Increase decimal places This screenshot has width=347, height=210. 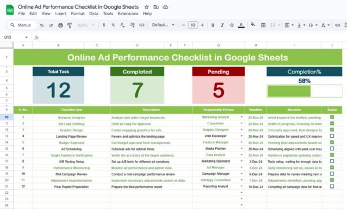coord(132,25)
